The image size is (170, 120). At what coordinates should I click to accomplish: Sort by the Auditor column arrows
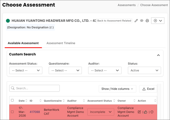click(x=84, y=100)
